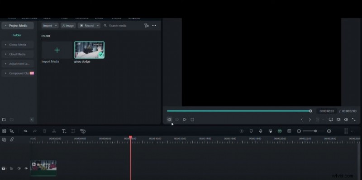The height and width of the screenshot is (180, 362).
Task: Click the delete trash icon
Action: [44, 131]
